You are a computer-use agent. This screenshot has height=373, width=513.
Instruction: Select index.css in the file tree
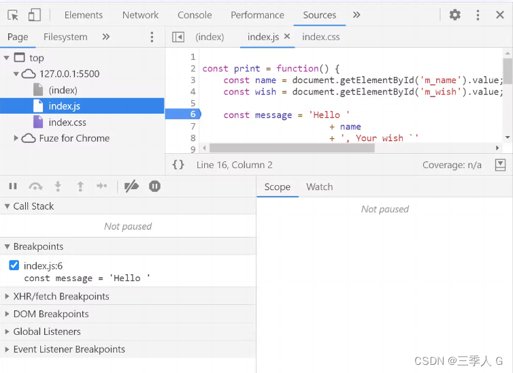pos(67,123)
